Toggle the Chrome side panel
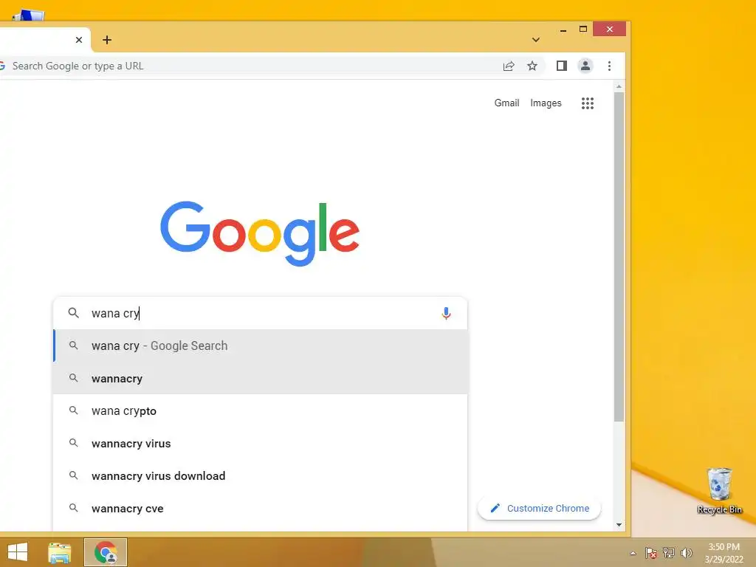 point(562,66)
